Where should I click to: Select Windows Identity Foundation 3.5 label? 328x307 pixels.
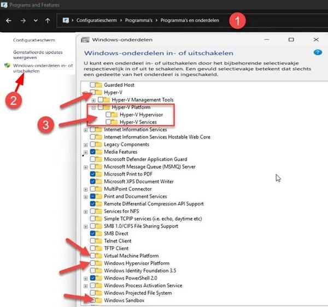140,270
